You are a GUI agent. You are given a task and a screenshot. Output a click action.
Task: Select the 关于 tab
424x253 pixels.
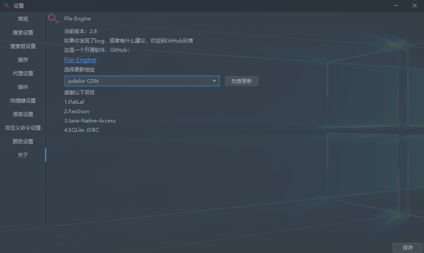pos(23,155)
